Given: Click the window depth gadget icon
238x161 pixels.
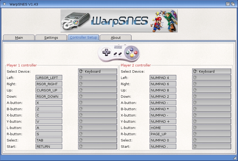Looking at the screenshot, I should click(x=233, y=4).
